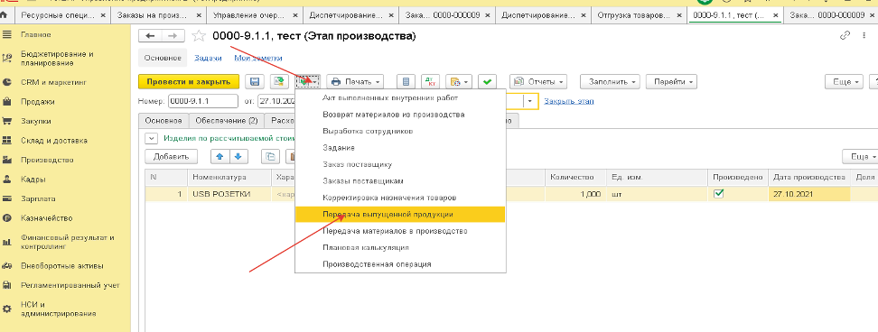Move row up with blue up arrow
The height and width of the screenshot is (332, 878).
pos(220,157)
